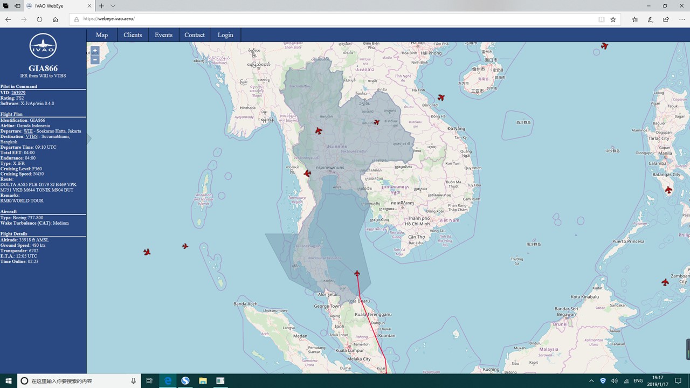The image size is (690, 388).
Task: Open the Favorites hub icon
Action: 634,19
